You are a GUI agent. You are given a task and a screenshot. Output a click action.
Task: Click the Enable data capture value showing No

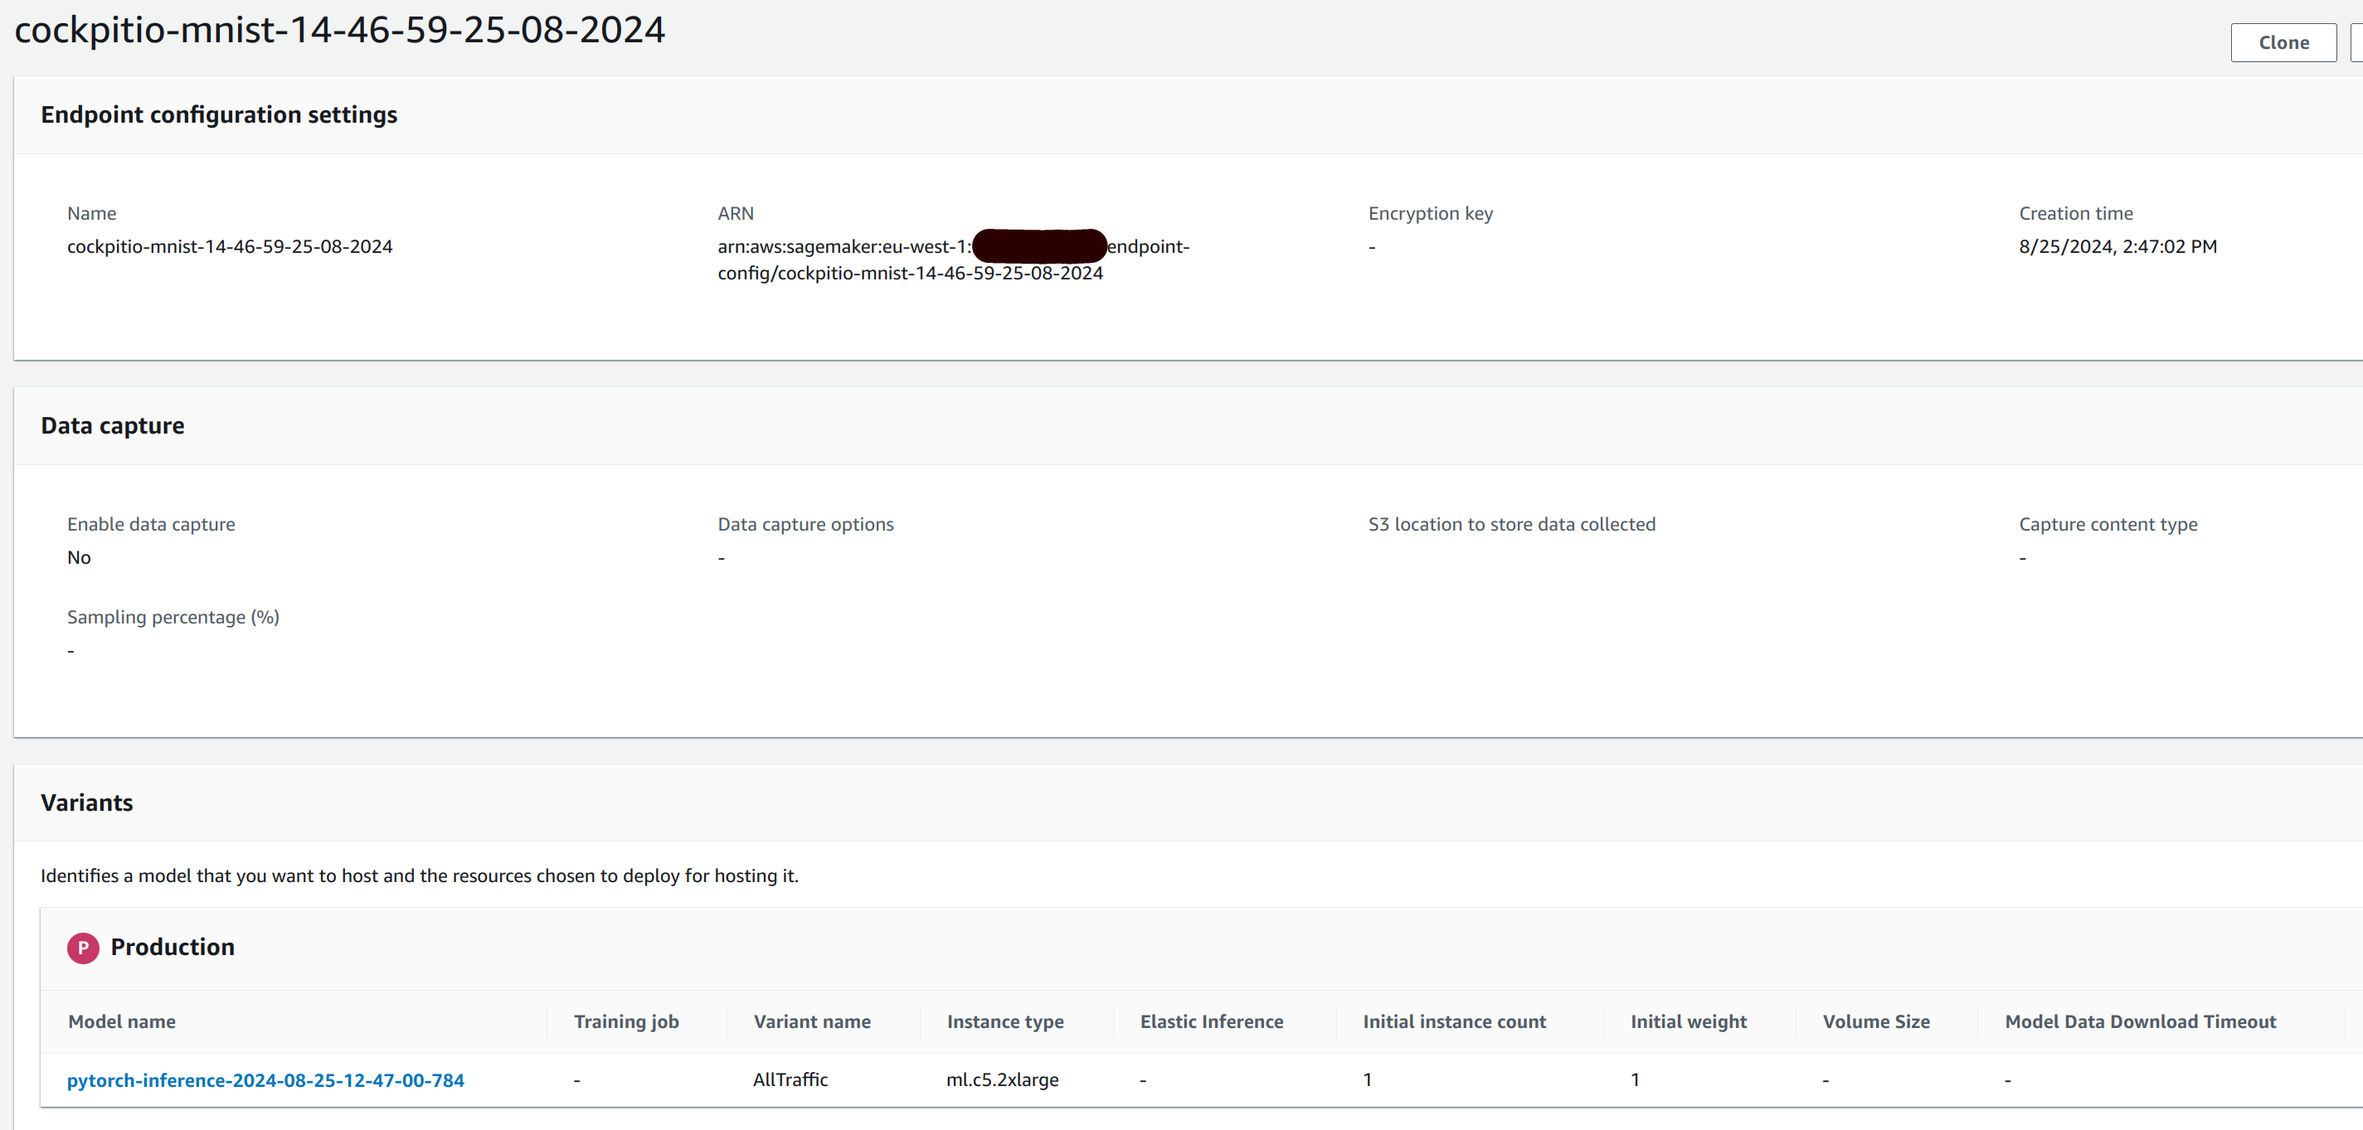click(79, 557)
